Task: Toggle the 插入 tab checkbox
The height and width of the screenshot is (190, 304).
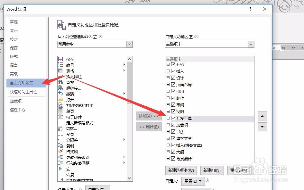Action: [x=173, y=71]
